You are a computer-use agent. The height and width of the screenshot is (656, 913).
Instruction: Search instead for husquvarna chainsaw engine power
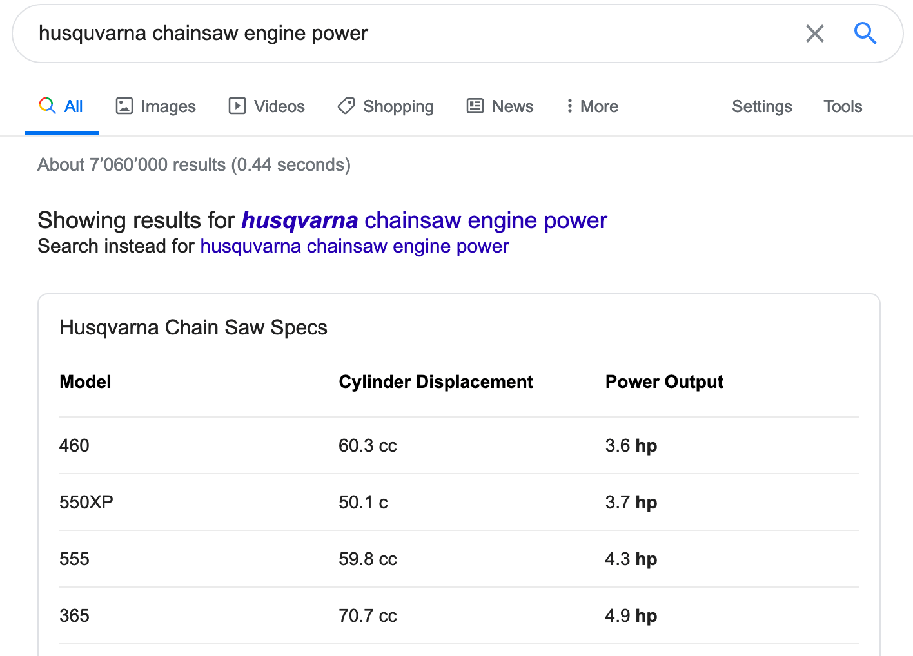(354, 246)
